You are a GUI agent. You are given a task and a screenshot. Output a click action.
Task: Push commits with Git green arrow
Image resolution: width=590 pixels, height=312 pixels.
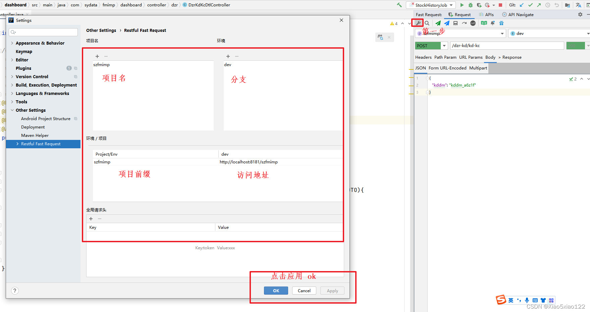click(x=539, y=5)
